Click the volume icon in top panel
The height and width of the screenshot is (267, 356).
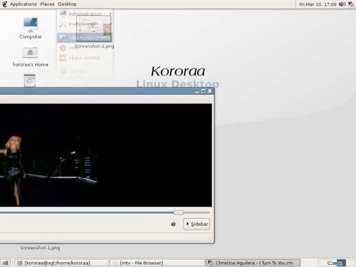[342, 4]
